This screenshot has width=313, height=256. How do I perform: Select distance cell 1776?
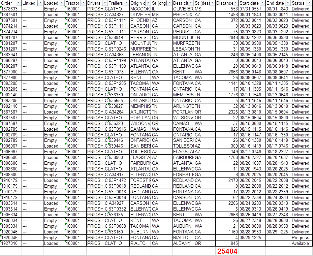click(227, 95)
